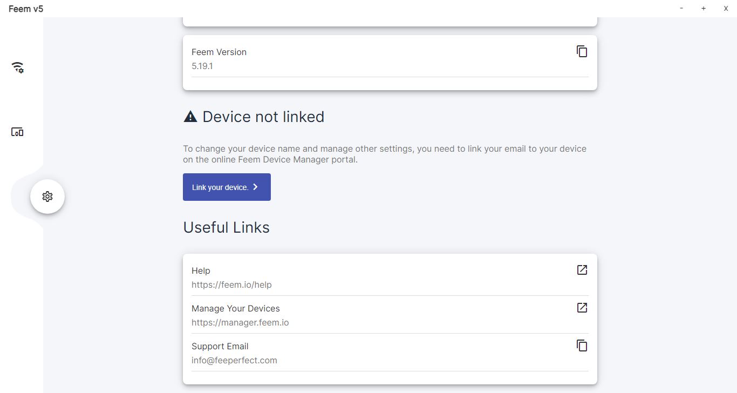Click the https://feem.io/help URL text

231,284
